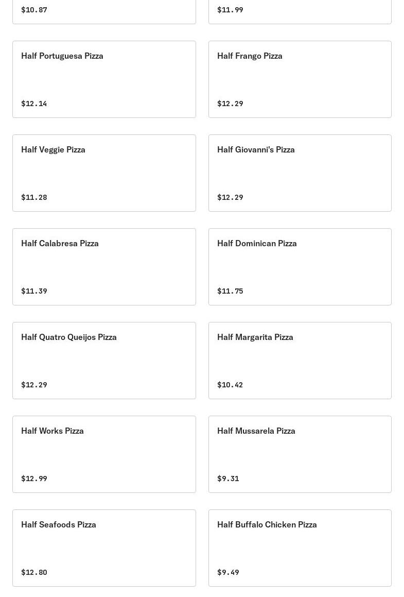Screen dimensions: 404x597
Task: Pick Half Buffalo Chicken Pizza
Action: [300, 548]
